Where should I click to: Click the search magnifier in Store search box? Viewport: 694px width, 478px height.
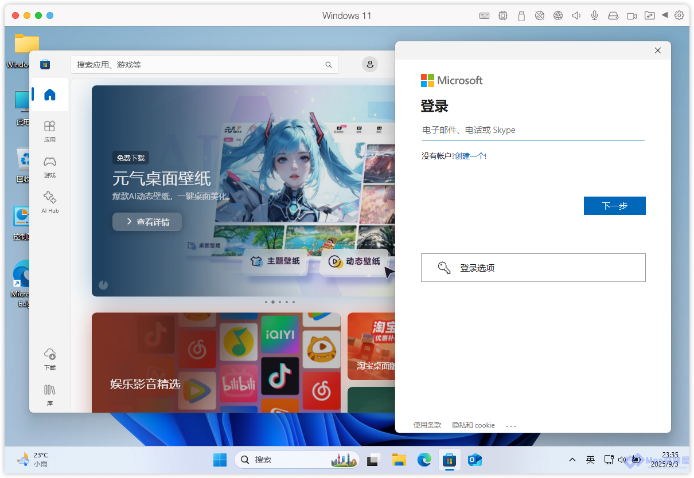pos(329,65)
